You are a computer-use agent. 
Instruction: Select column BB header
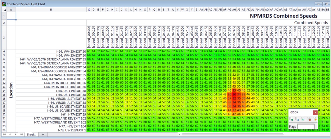[x=327, y=10]
